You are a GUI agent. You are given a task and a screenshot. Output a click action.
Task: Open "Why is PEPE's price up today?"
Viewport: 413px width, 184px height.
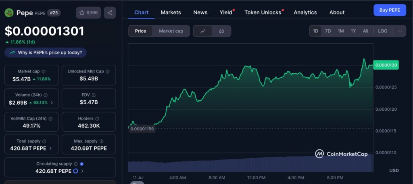click(46, 53)
